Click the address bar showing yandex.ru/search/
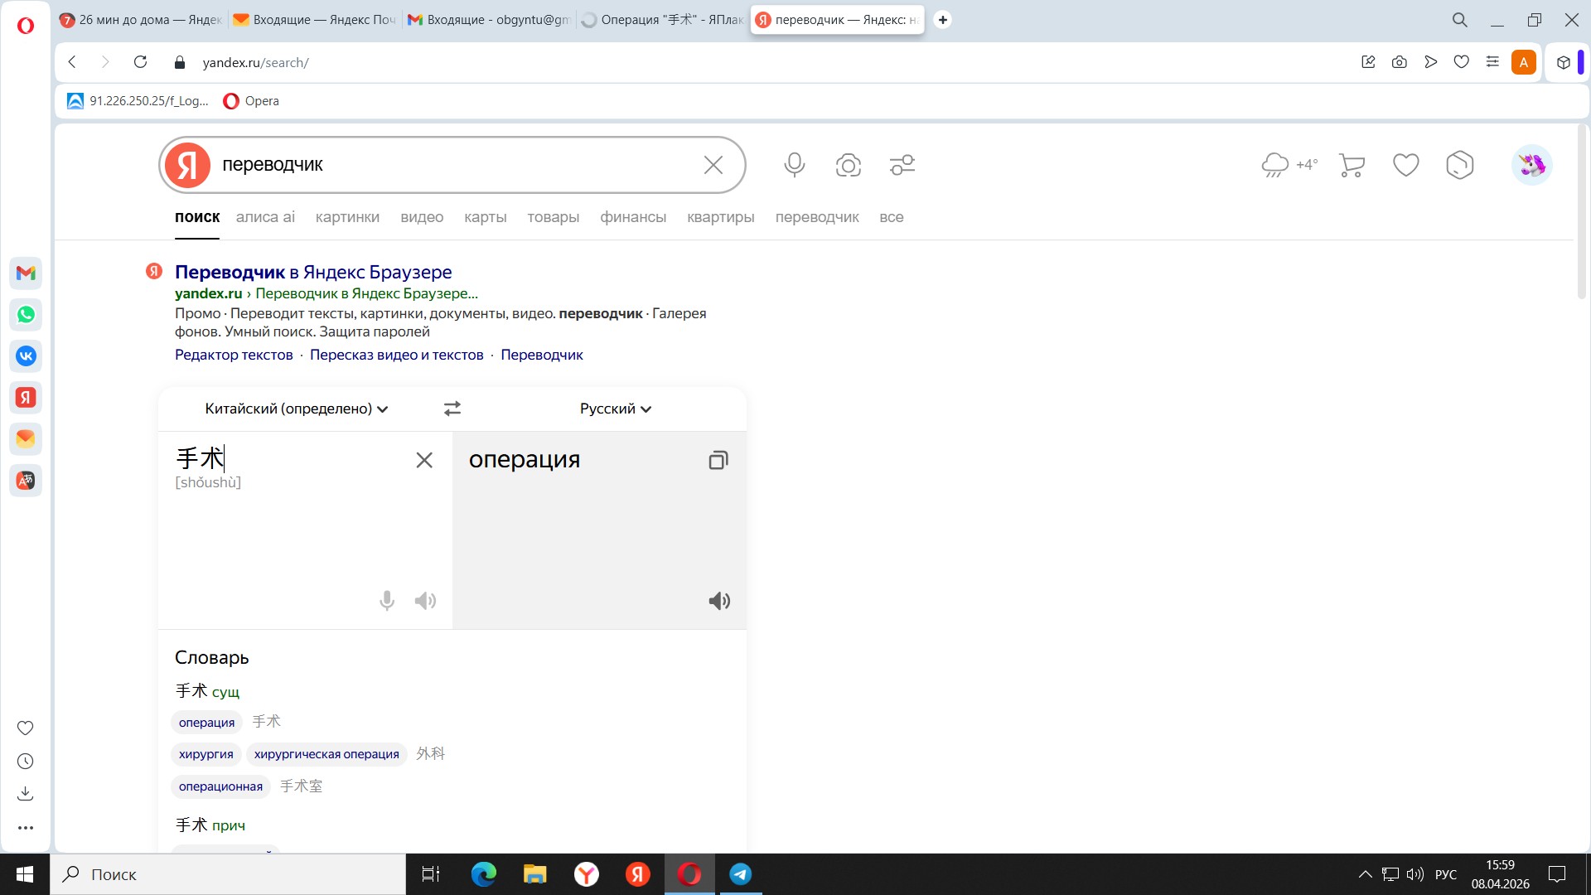 click(255, 62)
